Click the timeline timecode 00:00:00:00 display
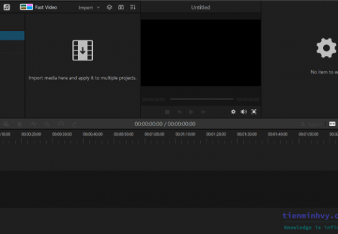The height and width of the screenshot is (234, 338). [165, 124]
